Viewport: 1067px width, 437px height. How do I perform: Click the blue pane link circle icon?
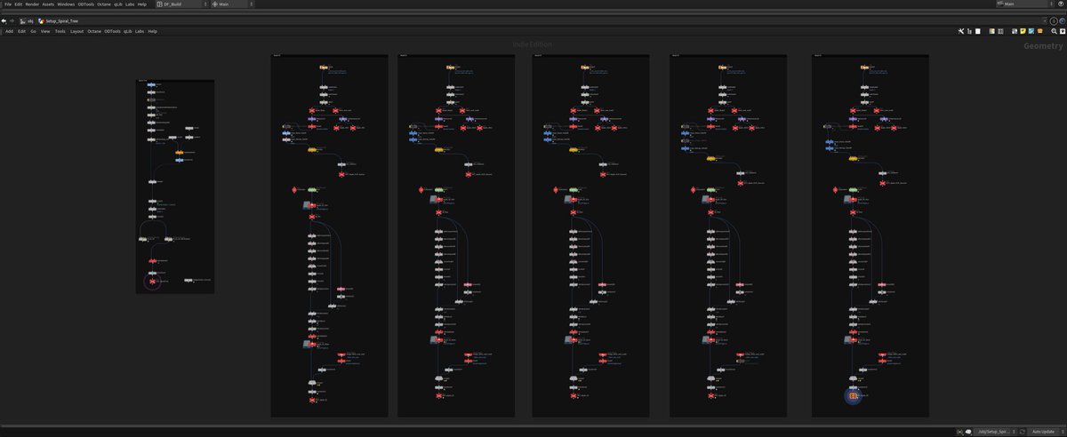tap(1062, 20)
